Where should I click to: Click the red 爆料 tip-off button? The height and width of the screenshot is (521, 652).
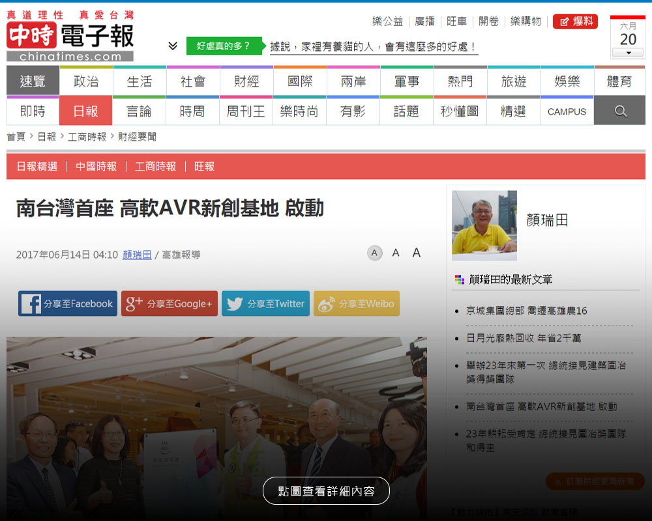click(x=575, y=21)
